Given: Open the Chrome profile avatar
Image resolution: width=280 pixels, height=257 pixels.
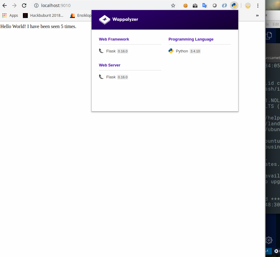Looking at the screenshot, I should (248, 6).
